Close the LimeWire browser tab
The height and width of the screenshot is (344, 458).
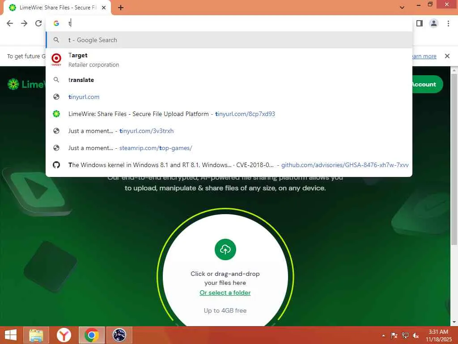pyautogui.click(x=104, y=8)
